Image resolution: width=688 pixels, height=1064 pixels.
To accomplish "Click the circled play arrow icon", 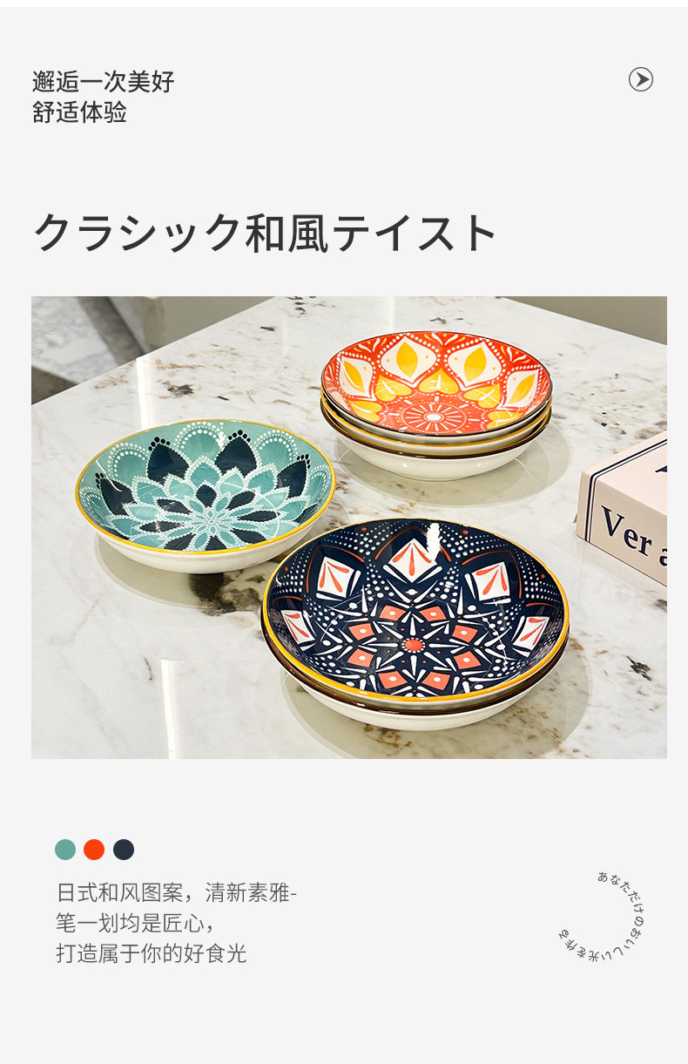I will 641,80.
